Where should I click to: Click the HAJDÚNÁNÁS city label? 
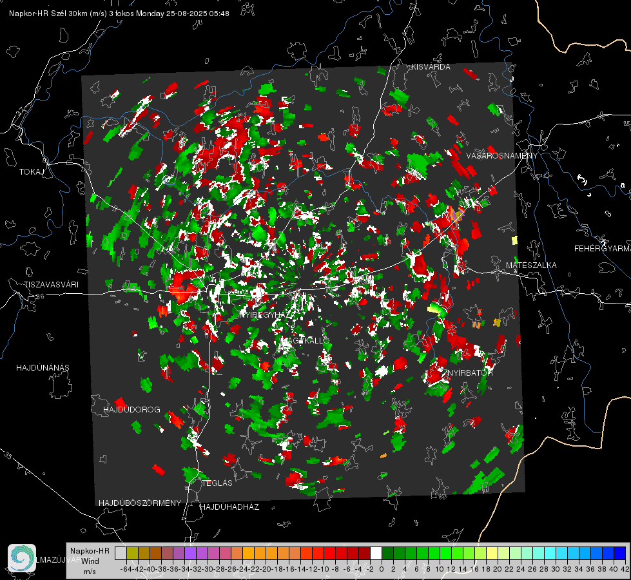[43, 368]
